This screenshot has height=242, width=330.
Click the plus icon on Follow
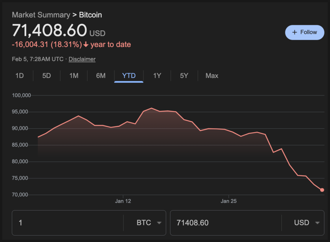[x=295, y=32]
